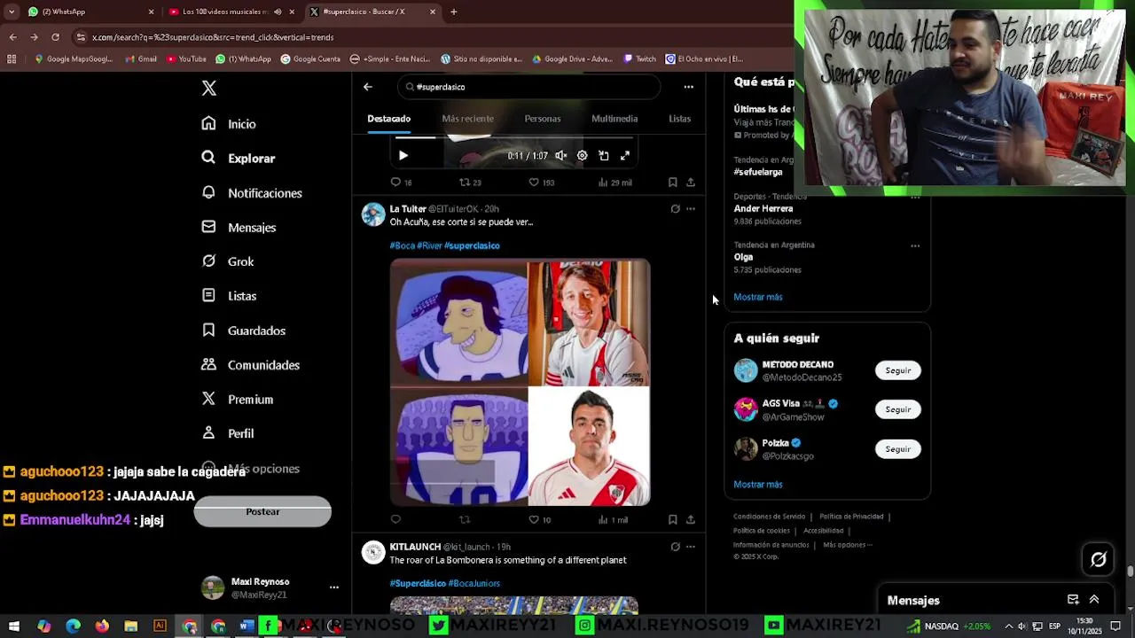Screen dimensions: 1135x638
Task: Open more options on La Tuiter post
Action: (691, 209)
